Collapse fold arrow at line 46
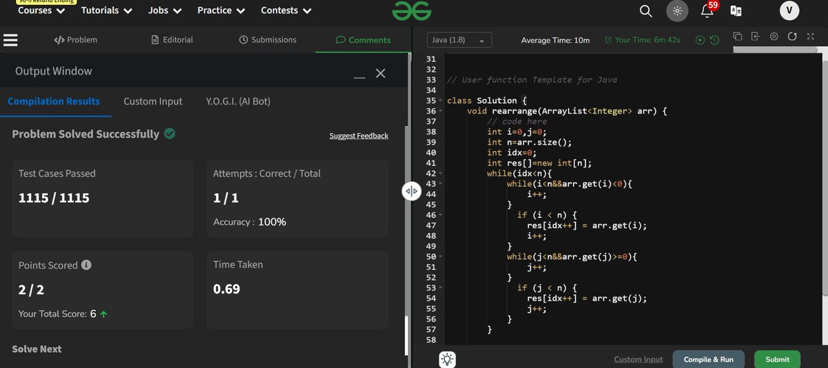This screenshot has height=368, width=828. tap(440, 215)
